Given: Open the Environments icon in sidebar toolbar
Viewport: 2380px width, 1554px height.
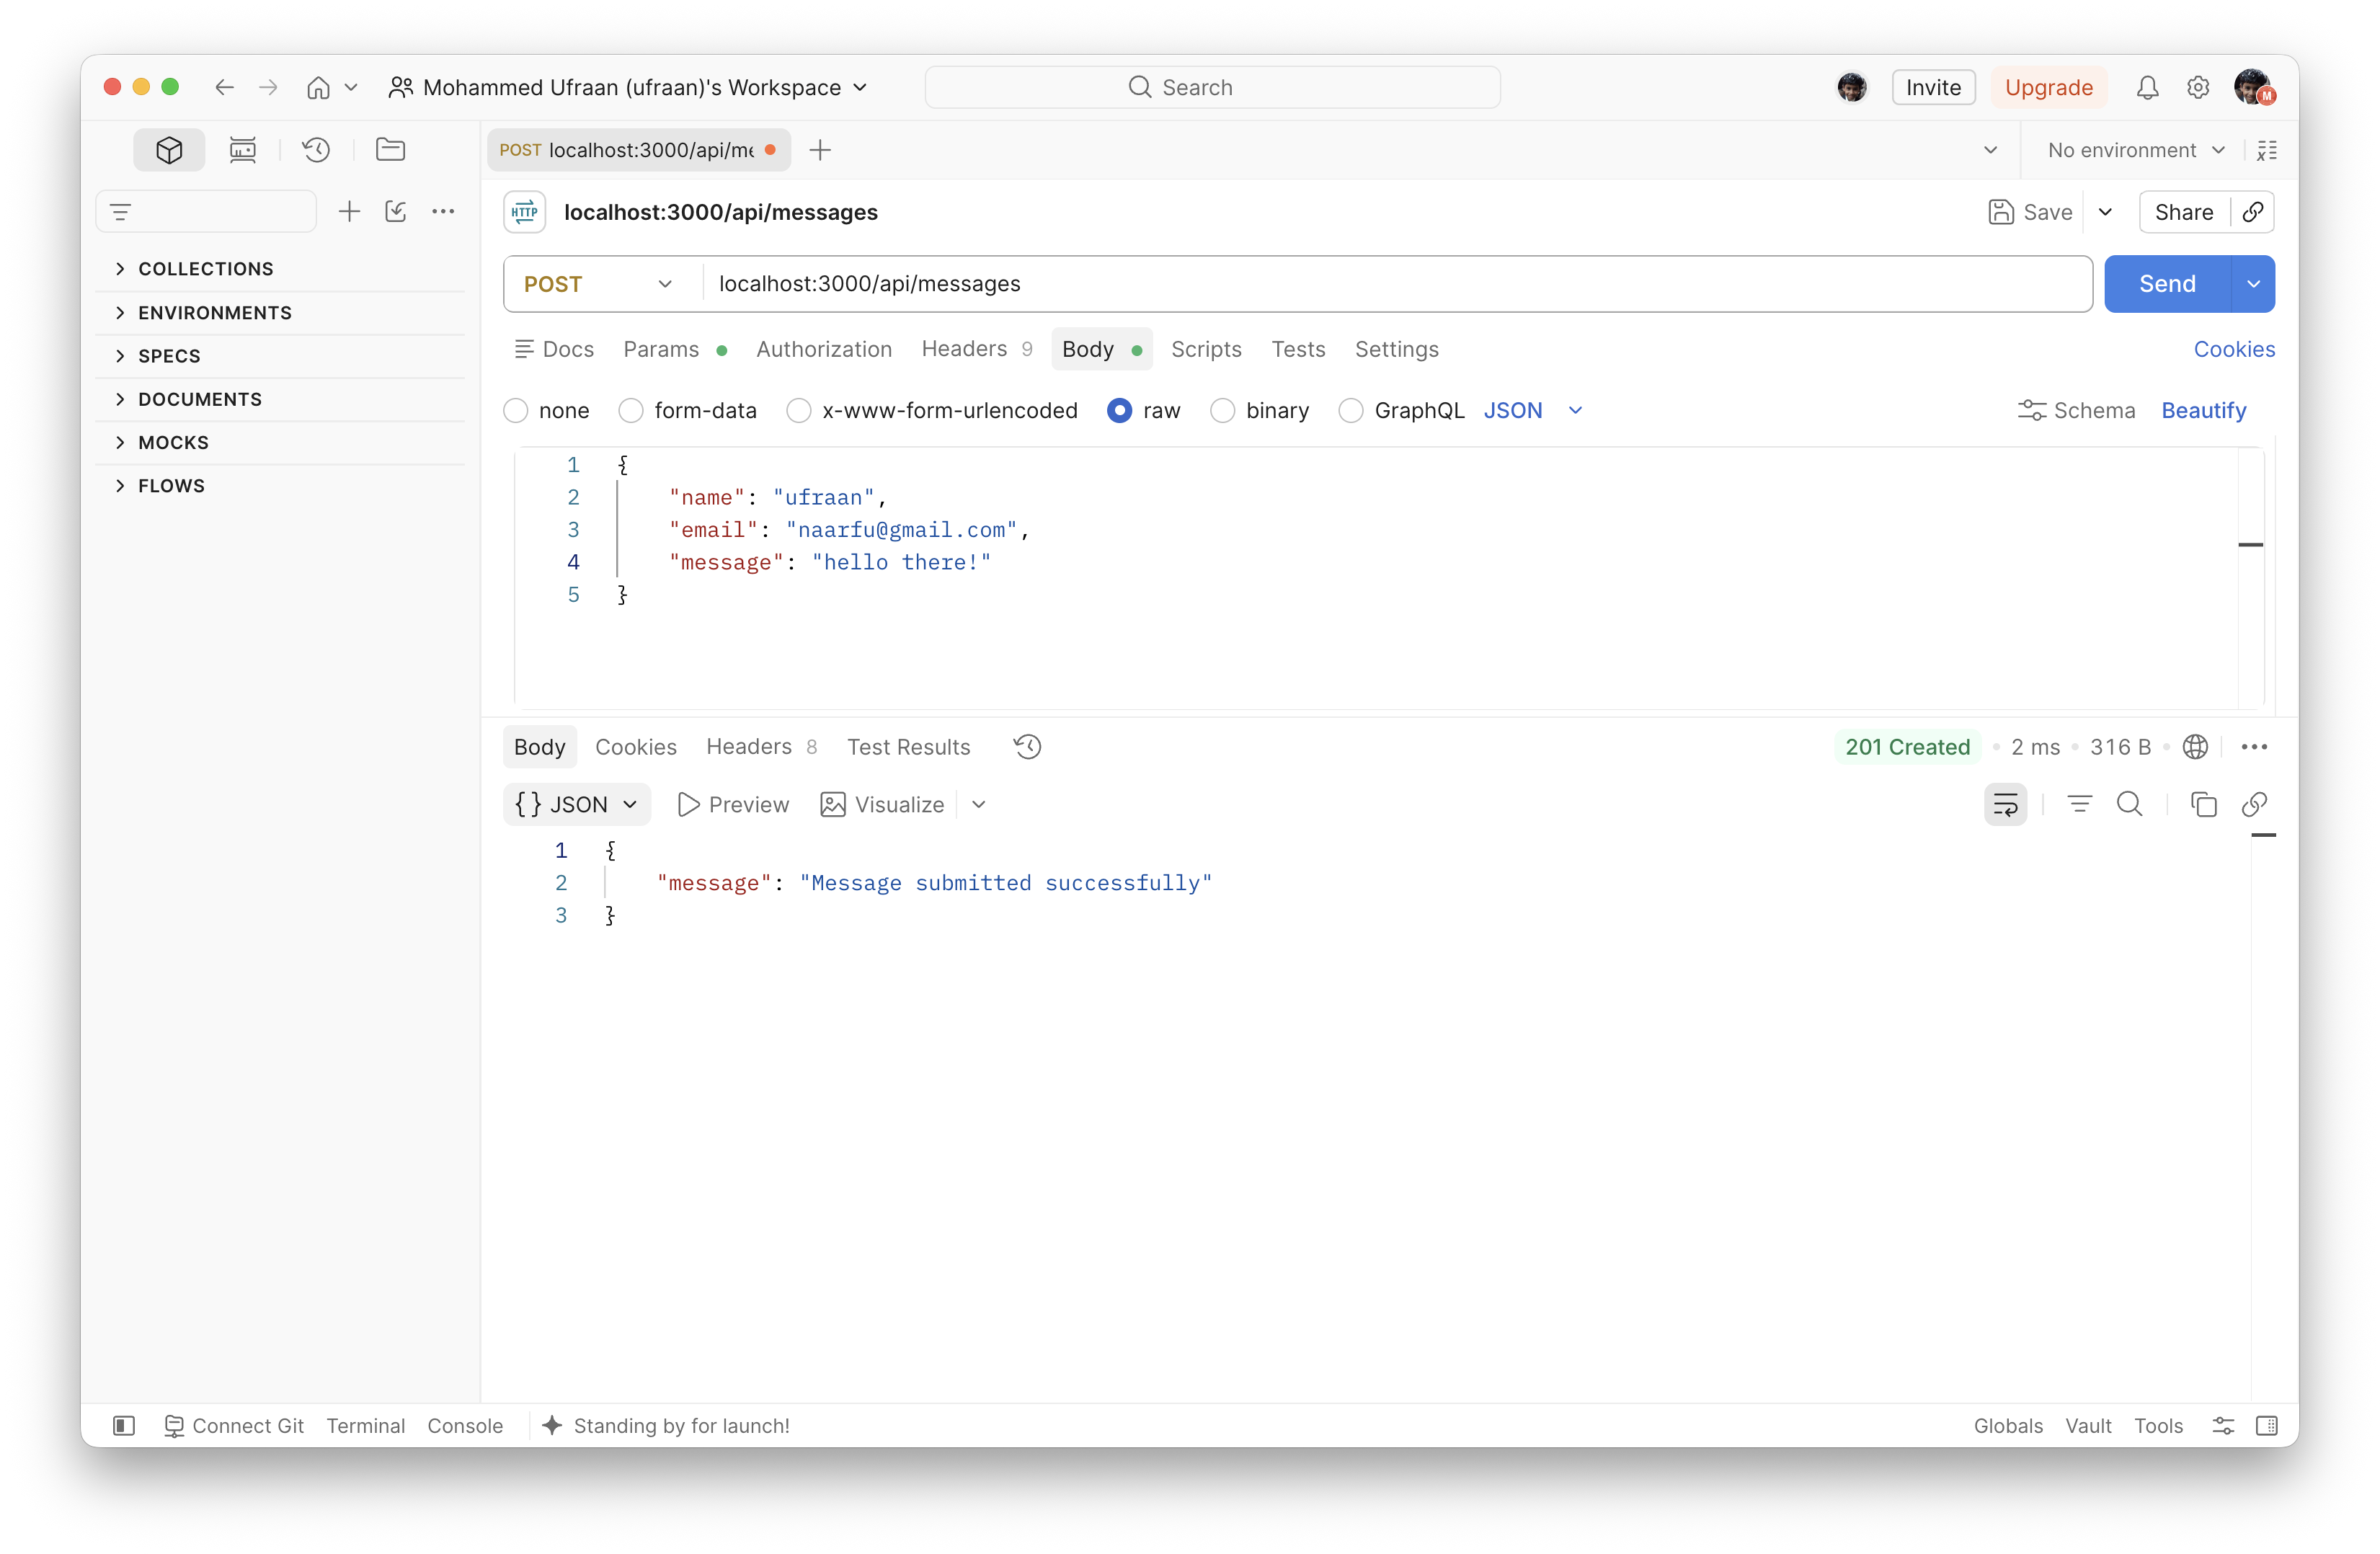Looking at the screenshot, I should point(243,150).
